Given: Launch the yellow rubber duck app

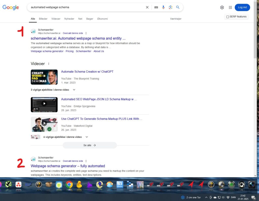Looking at the screenshot, I should tap(79, 185).
